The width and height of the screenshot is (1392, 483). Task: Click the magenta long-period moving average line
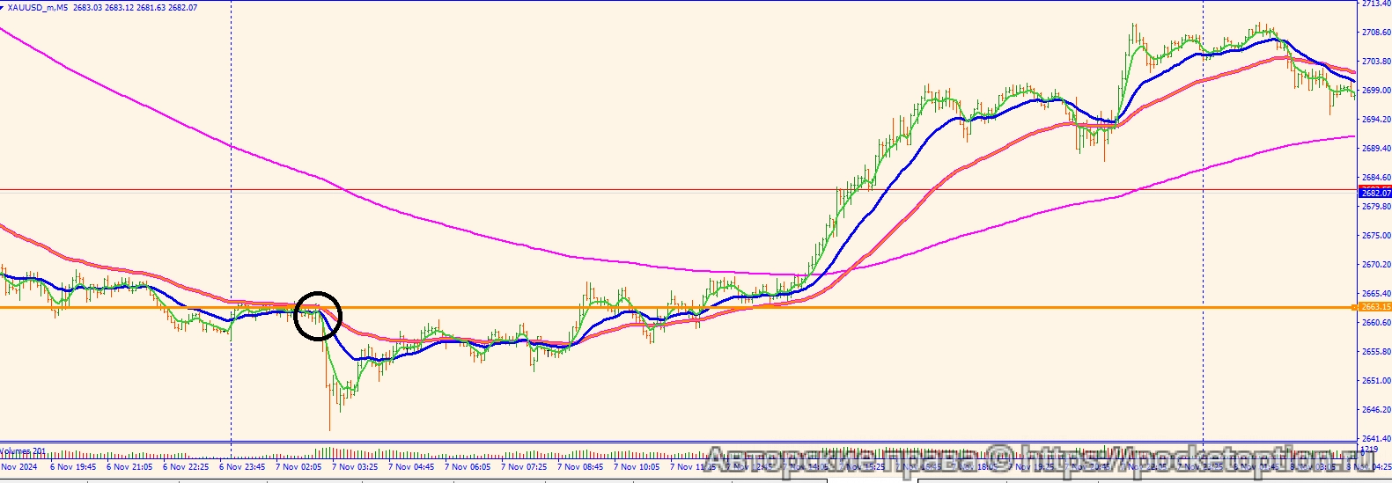(440, 227)
